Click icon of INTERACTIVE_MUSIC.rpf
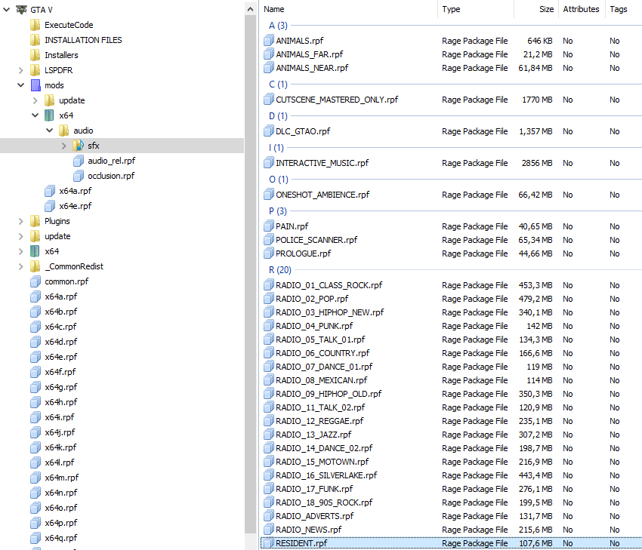The image size is (642, 550). 269,163
